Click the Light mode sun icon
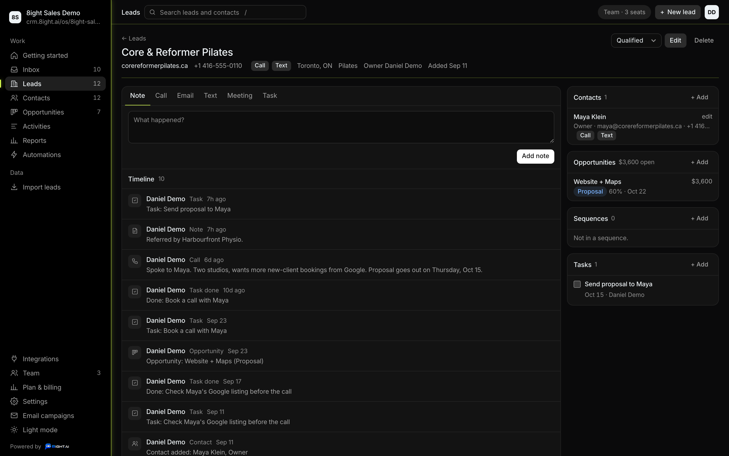The image size is (729, 456). pos(14,430)
